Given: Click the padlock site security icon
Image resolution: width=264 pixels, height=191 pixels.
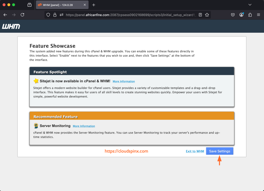Looking at the screenshot, I should point(55,15).
